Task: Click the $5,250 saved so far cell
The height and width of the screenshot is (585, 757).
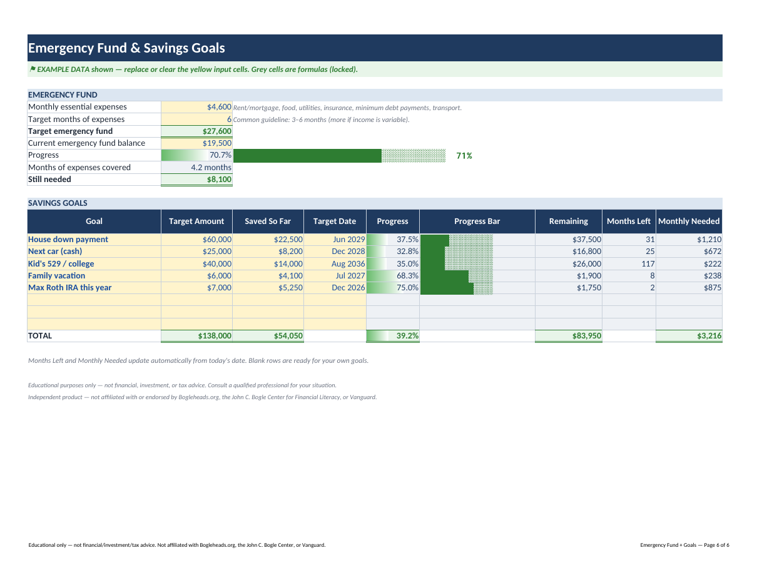Action: 268,288
